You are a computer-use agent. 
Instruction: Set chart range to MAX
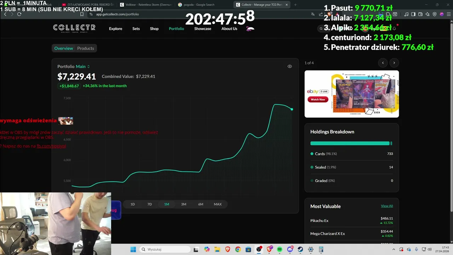(x=218, y=204)
